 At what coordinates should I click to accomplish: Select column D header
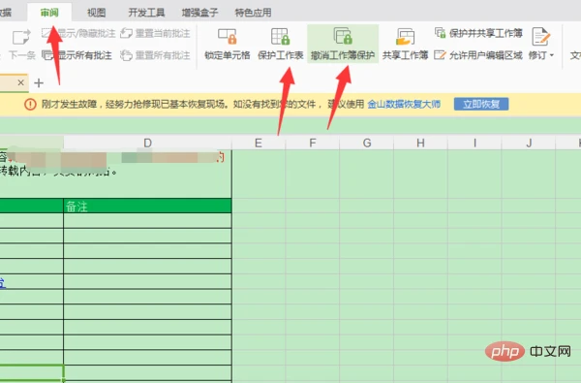coord(147,143)
